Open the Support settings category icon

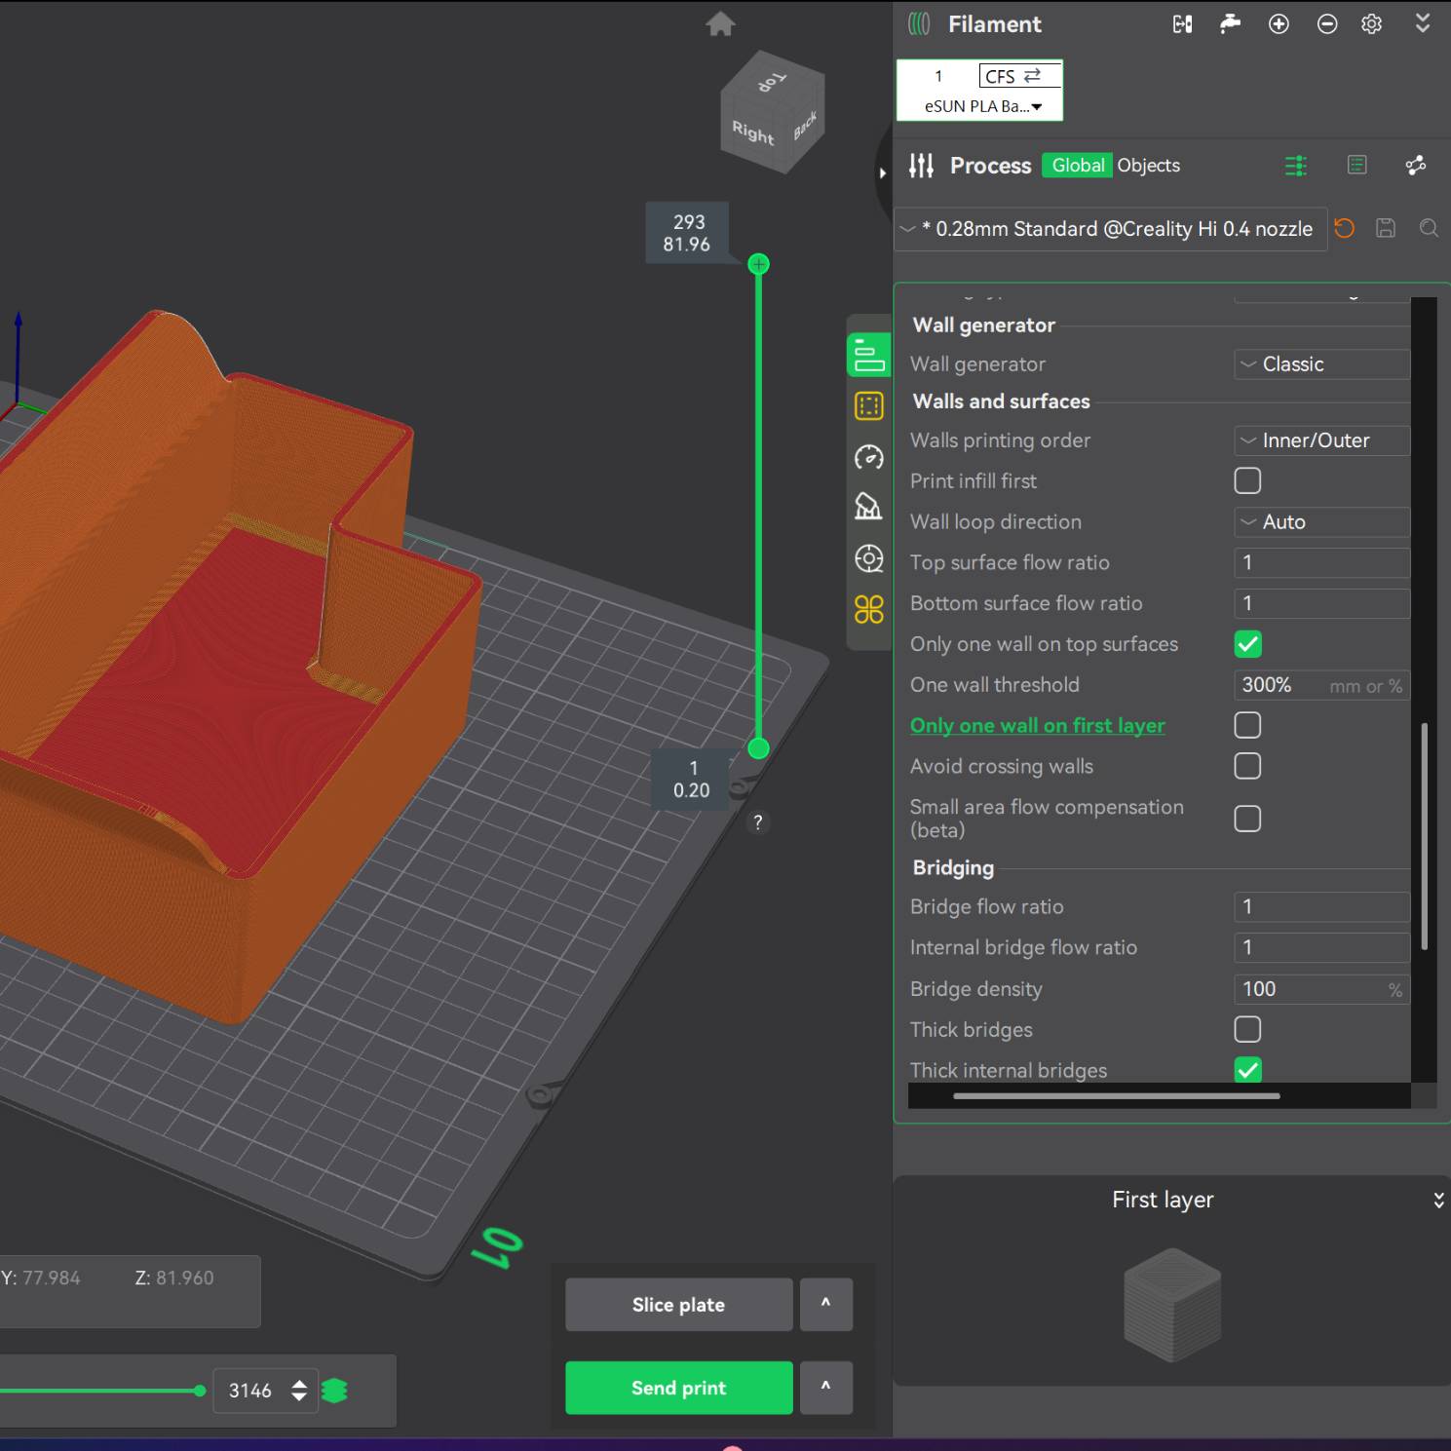(x=868, y=508)
